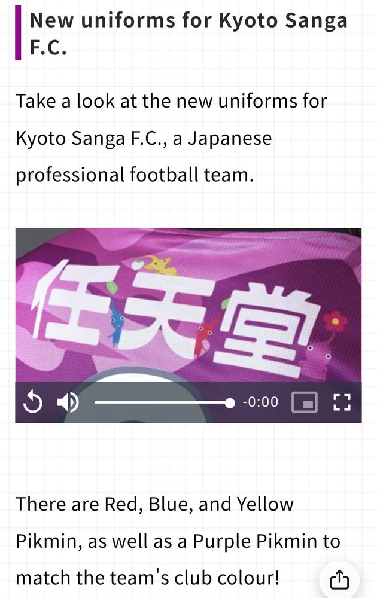
Task: Click the red flower on the Purple Pikmin
Action: pyautogui.click(x=335, y=321)
